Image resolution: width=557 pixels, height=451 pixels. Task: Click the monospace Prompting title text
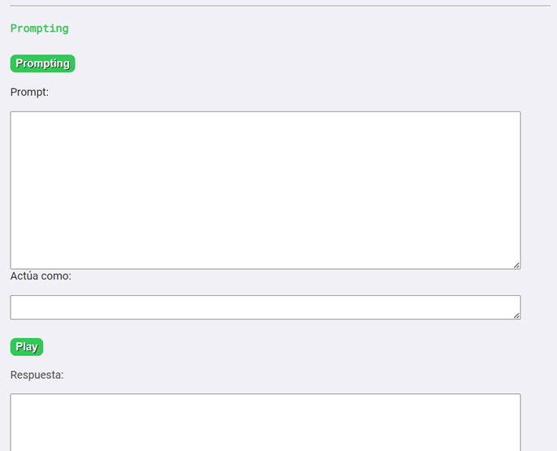39,28
